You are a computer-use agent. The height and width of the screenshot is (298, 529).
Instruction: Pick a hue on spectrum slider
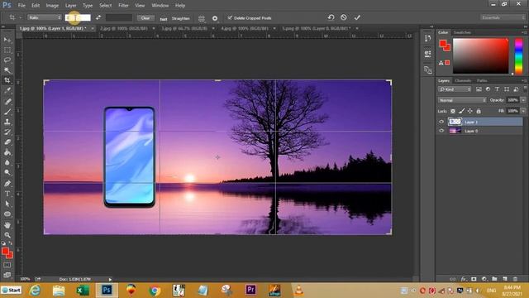(519, 56)
